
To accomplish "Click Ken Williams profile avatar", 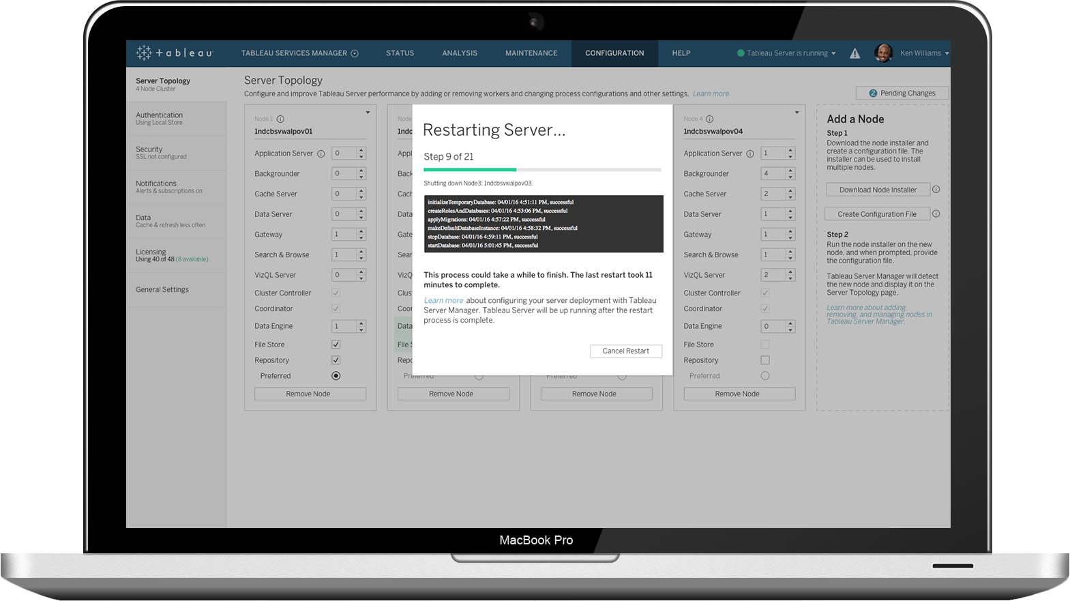I will click(883, 53).
